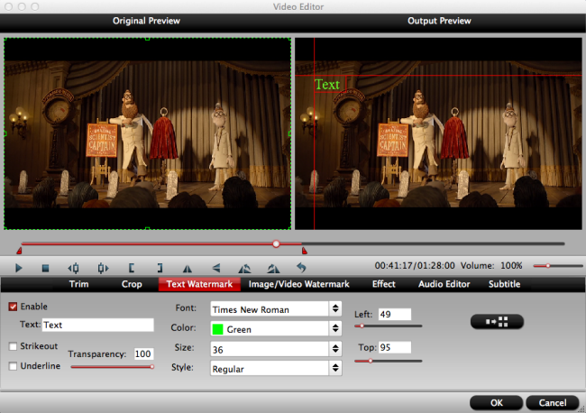Rotate the video clockwise
This screenshot has height=413, width=586.
pos(273,269)
